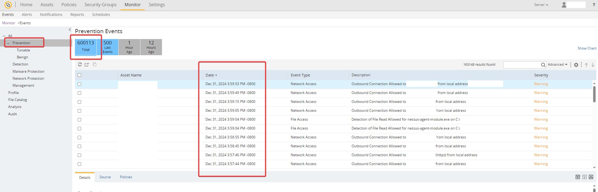Click the down arrow next event icon
Image resolution: width=598 pixels, height=192 pixels.
coord(593,65)
